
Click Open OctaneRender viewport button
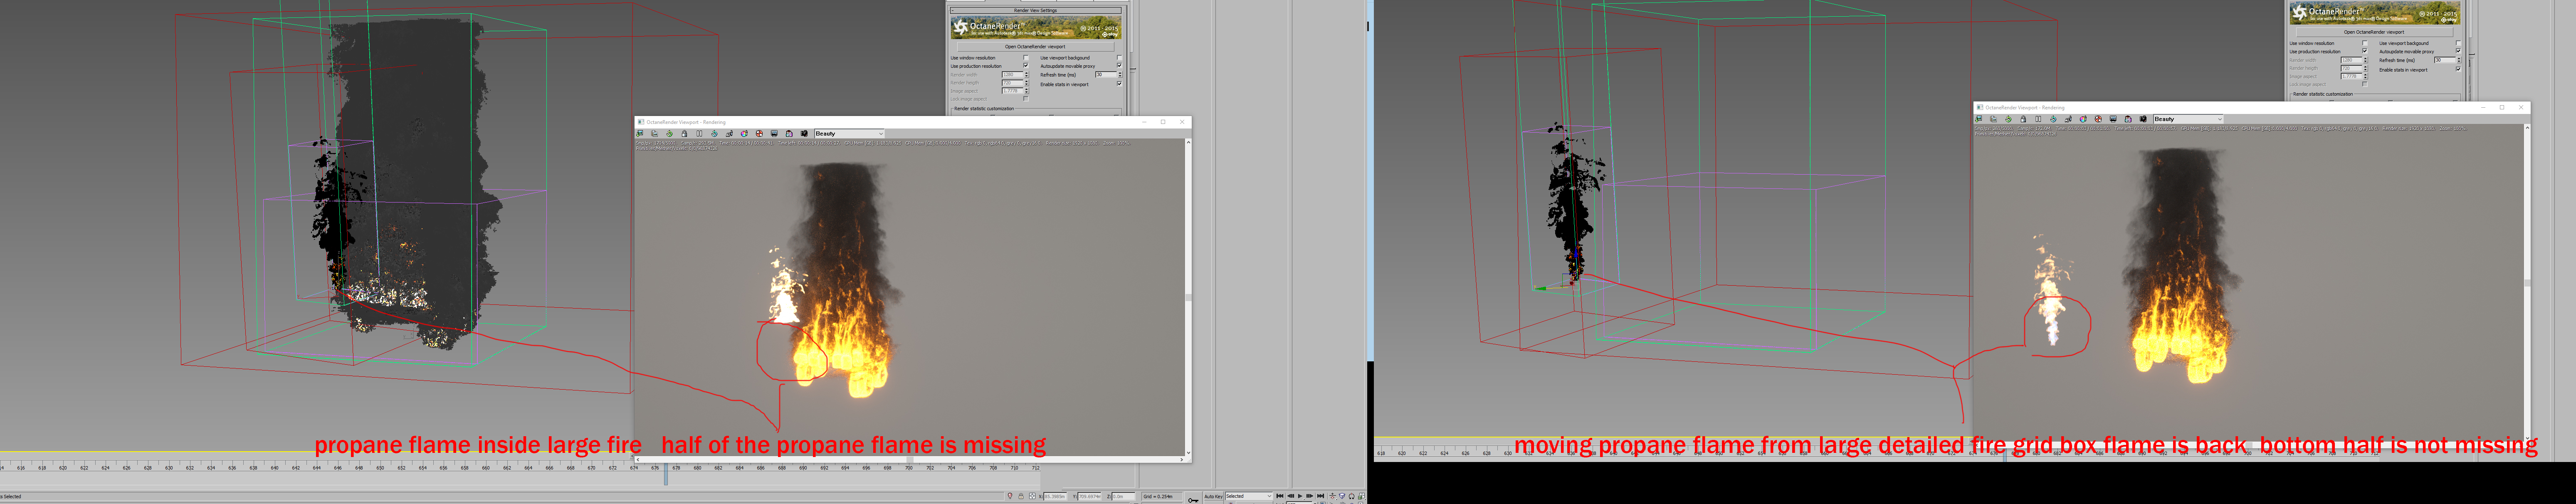click(1035, 47)
